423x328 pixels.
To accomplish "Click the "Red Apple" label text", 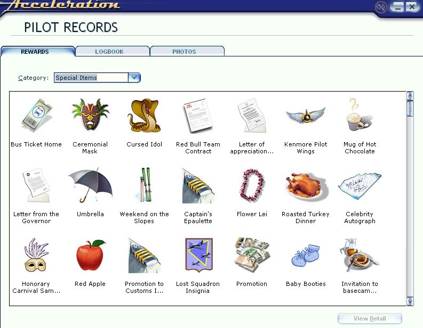I will point(90,284).
